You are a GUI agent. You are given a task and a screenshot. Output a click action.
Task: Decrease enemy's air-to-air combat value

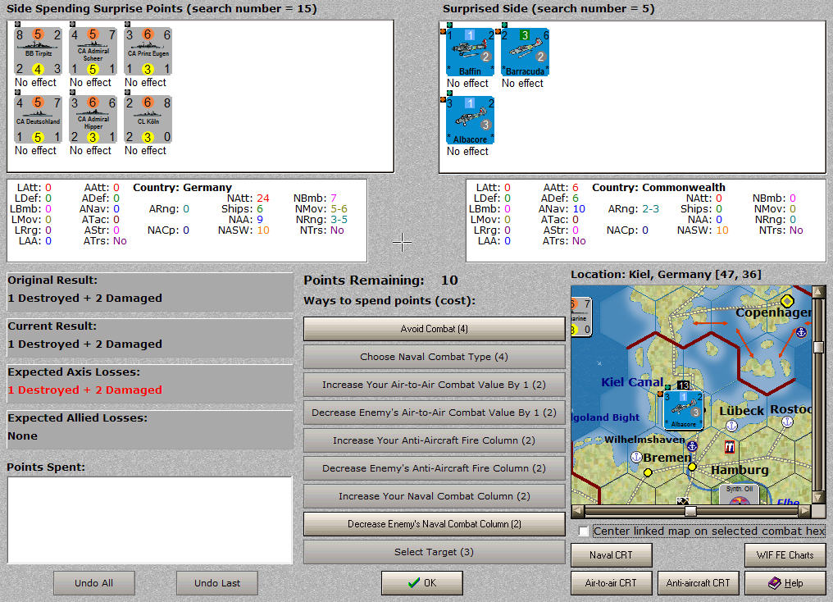tap(434, 413)
